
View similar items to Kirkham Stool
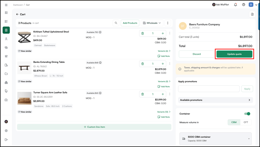[25, 51]
